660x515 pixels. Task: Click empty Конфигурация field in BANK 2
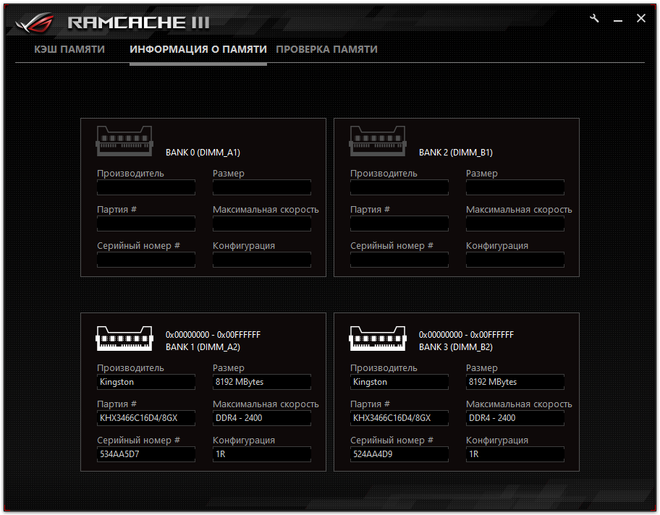click(515, 260)
